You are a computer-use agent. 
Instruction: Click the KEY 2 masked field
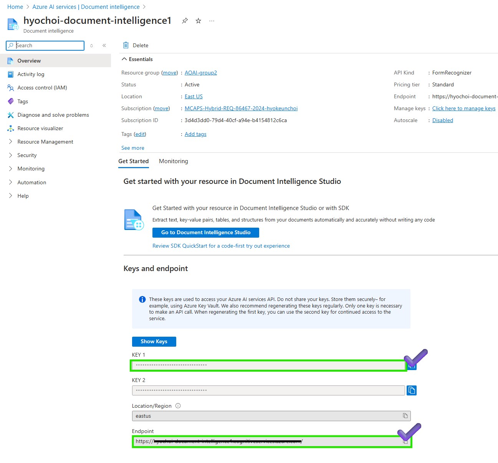(x=269, y=390)
